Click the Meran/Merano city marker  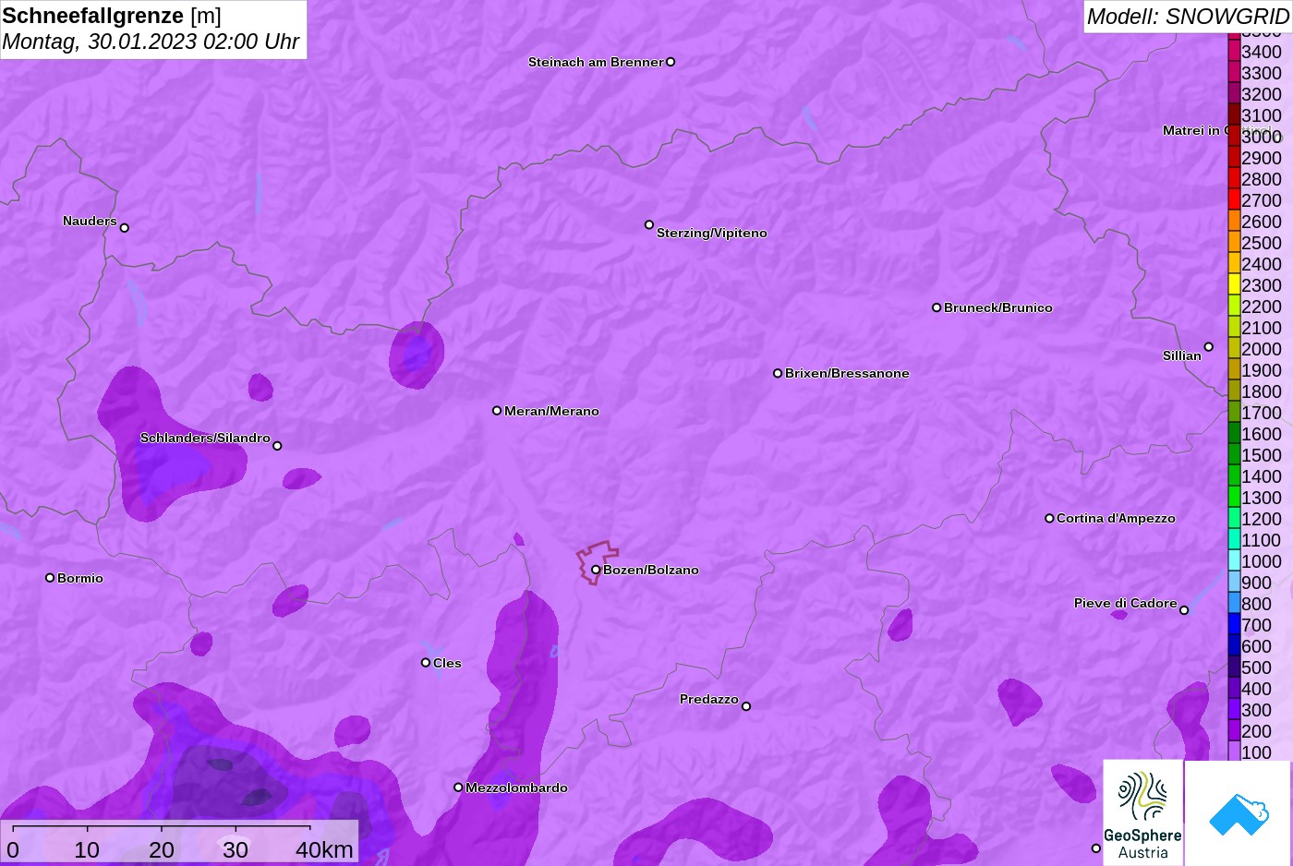point(497,410)
